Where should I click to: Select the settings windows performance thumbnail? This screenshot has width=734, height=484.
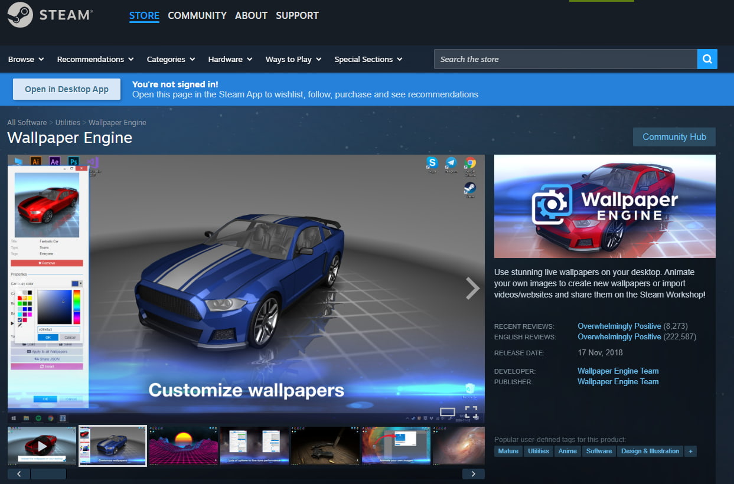point(255,446)
